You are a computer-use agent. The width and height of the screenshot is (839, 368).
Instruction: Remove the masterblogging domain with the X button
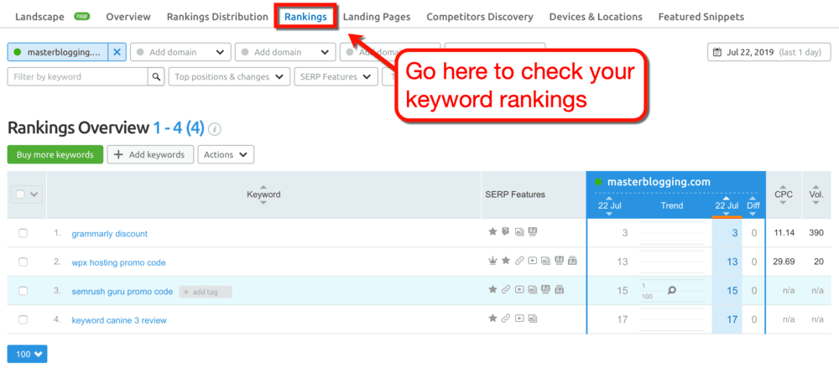(x=117, y=53)
